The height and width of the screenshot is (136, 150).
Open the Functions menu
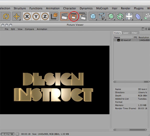pyautogui.click(x=36, y=8)
